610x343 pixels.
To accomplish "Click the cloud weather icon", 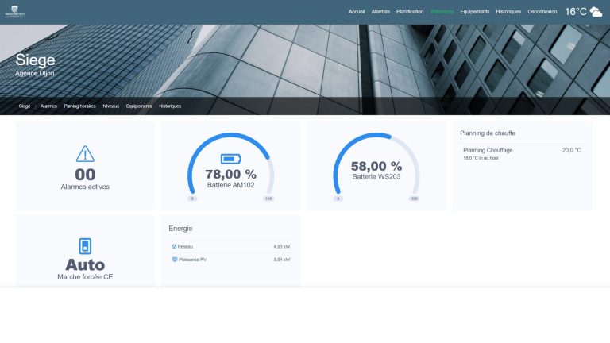I will [x=596, y=12].
